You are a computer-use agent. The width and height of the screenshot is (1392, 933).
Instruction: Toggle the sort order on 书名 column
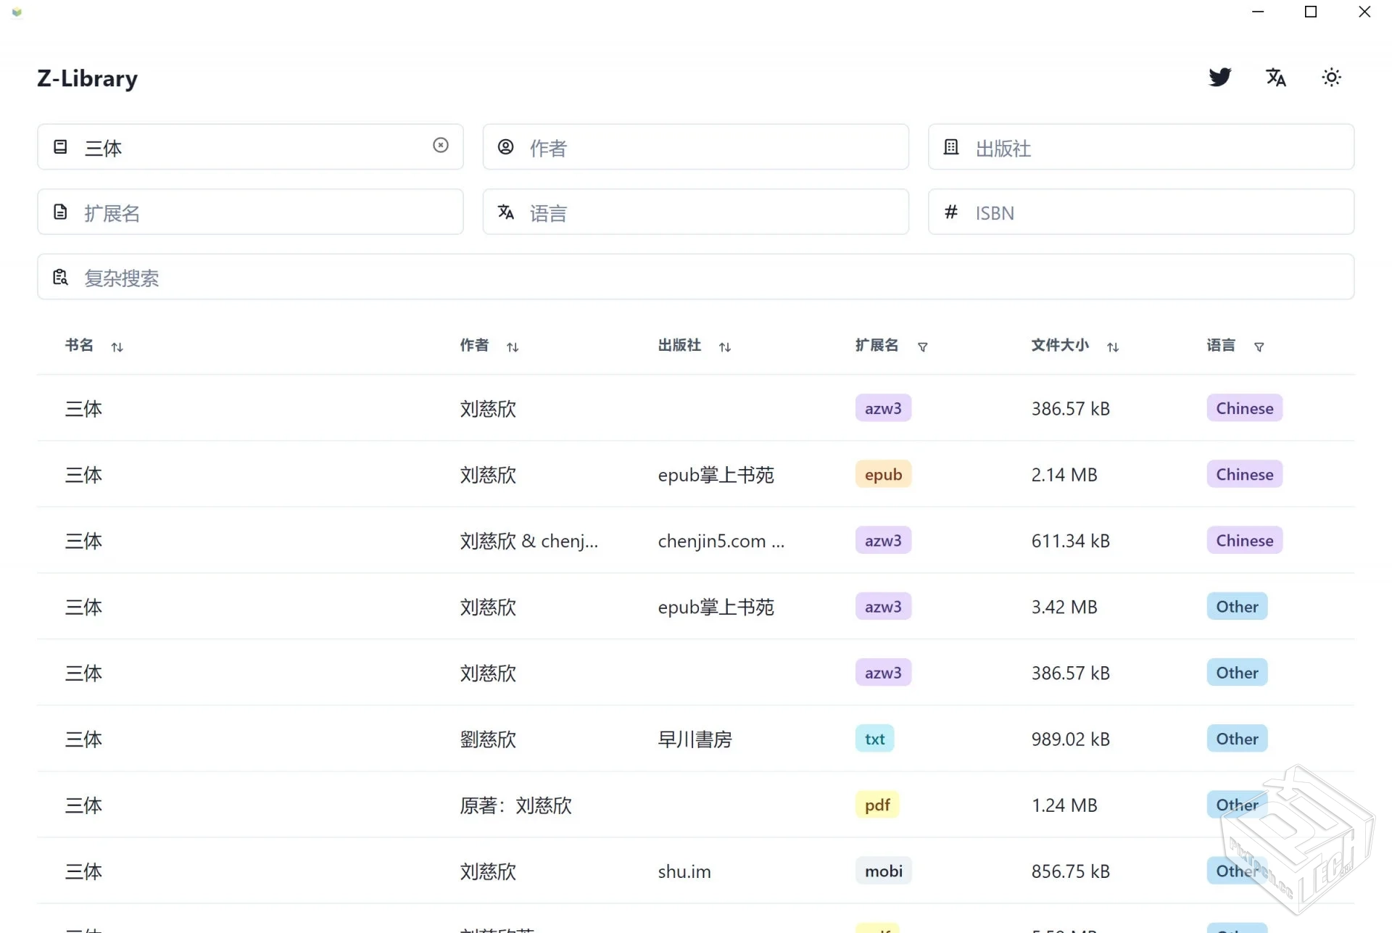(118, 347)
